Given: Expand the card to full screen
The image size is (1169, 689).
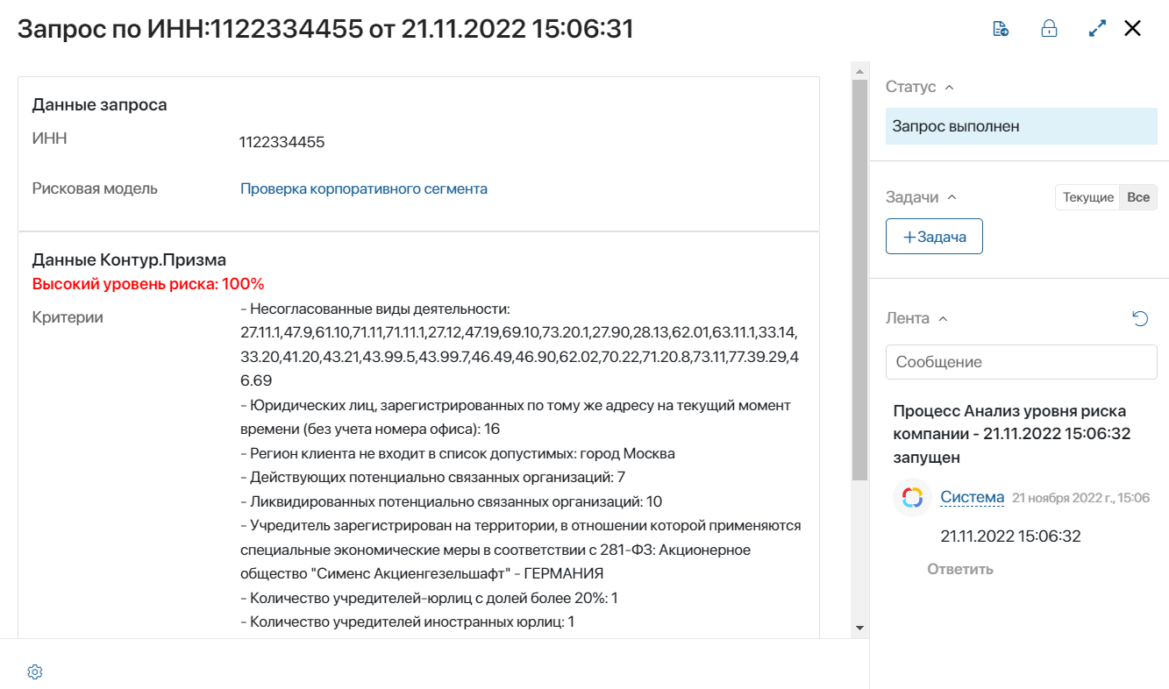Looking at the screenshot, I should coord(1097,29).
